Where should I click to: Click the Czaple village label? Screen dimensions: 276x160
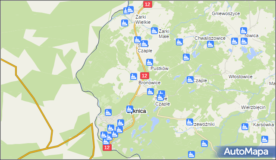(x=200, y=80)
